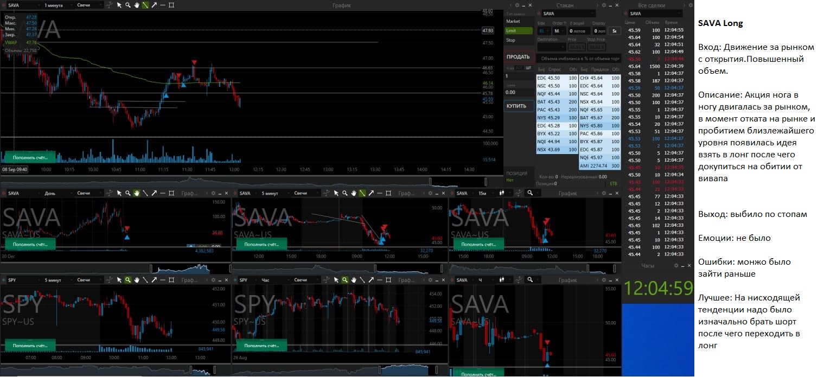Viewport: 824px width, 377px height.
Task: Open the gear settings of the SAVA 5-minute chart
Action: pos(430,193)
